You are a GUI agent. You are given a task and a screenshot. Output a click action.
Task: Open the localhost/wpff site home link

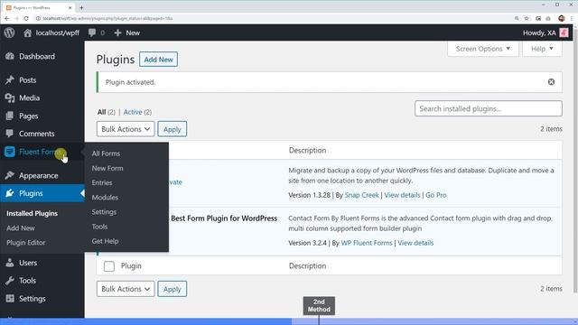(x=51, y=32)
